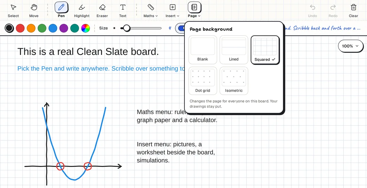Pick the black pen colour
This screenshot has height=188, width=367.
9,28
